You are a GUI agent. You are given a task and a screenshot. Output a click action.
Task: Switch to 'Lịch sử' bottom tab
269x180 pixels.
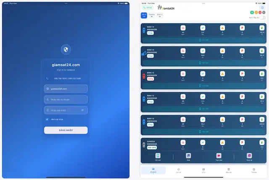click(178, 170)
